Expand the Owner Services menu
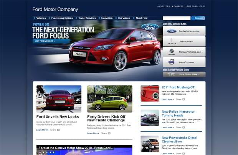This screenshot has height=155, width=238. (x=87, y=18)
